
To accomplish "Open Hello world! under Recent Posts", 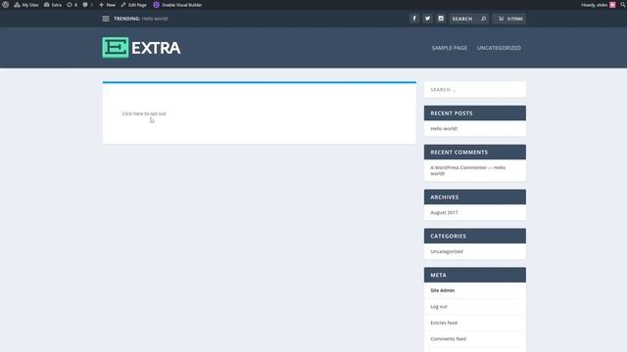I will [444, 128].
